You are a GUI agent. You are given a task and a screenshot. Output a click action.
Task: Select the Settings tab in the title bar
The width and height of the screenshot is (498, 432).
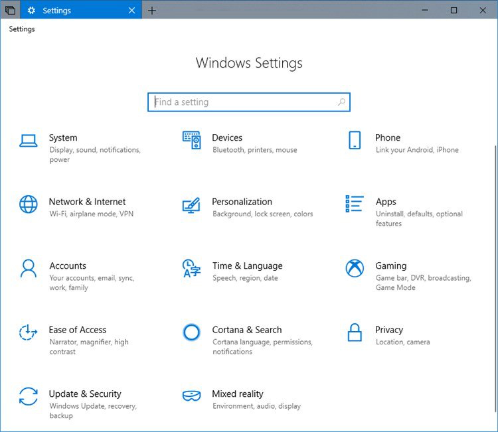point(81,11)
